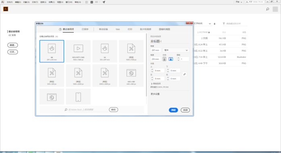Select the A4 297 x 210 mm preset

point(52,51)
